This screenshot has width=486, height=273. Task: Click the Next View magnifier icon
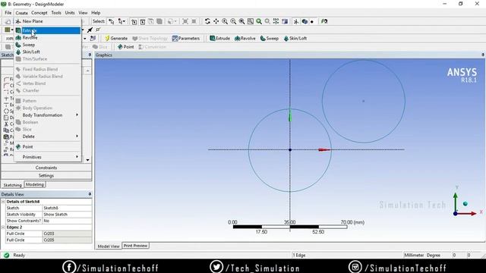coord(267,21)
